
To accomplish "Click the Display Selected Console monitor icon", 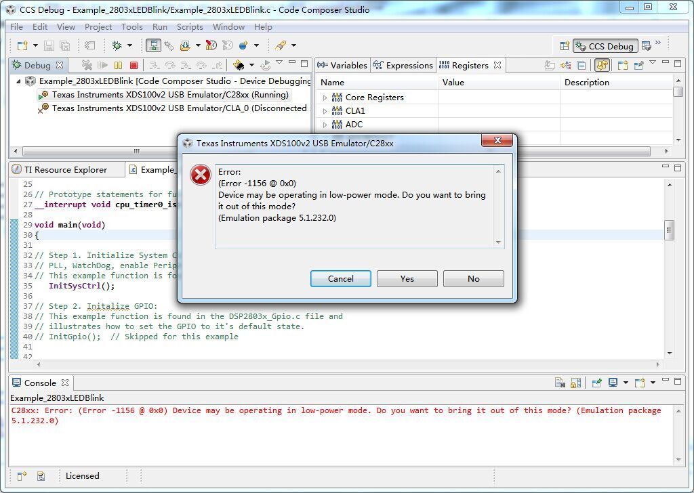I will click(x=613, y=383).
